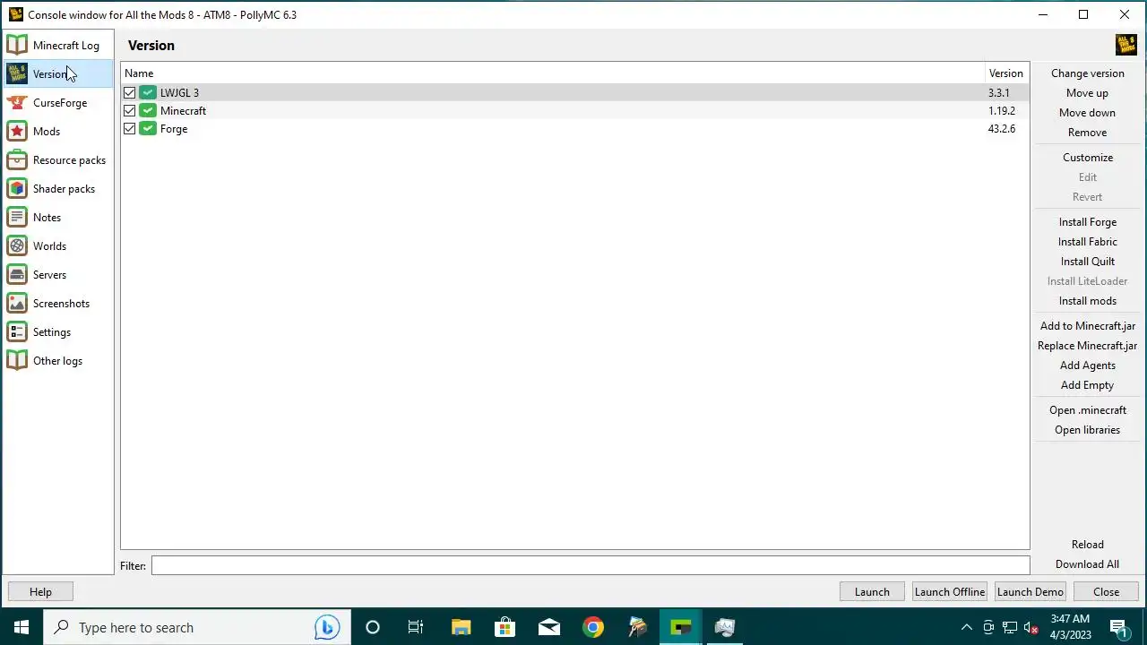Screen dimensions: 1147x645
Task: Click the LWJGL 3 green status icon
Action: [x=148, y=93]
